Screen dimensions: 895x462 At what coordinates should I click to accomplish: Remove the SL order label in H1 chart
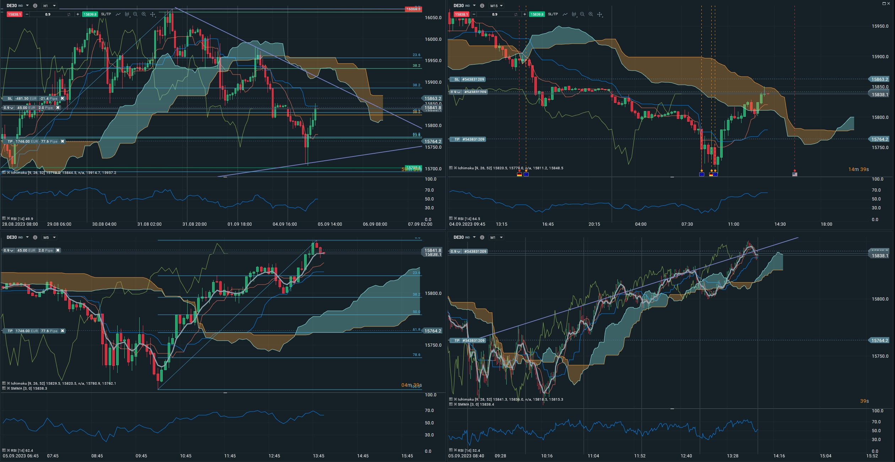(62, 99)
